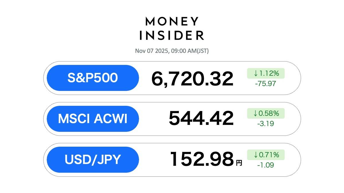
Task: Click the yen symbol after 152.98
Action: [239, 163]
